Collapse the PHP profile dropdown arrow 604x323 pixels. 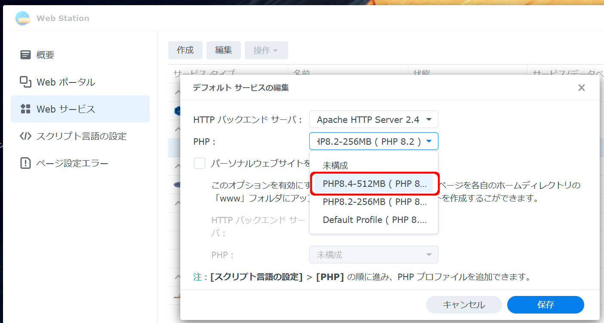pos(429,141)
